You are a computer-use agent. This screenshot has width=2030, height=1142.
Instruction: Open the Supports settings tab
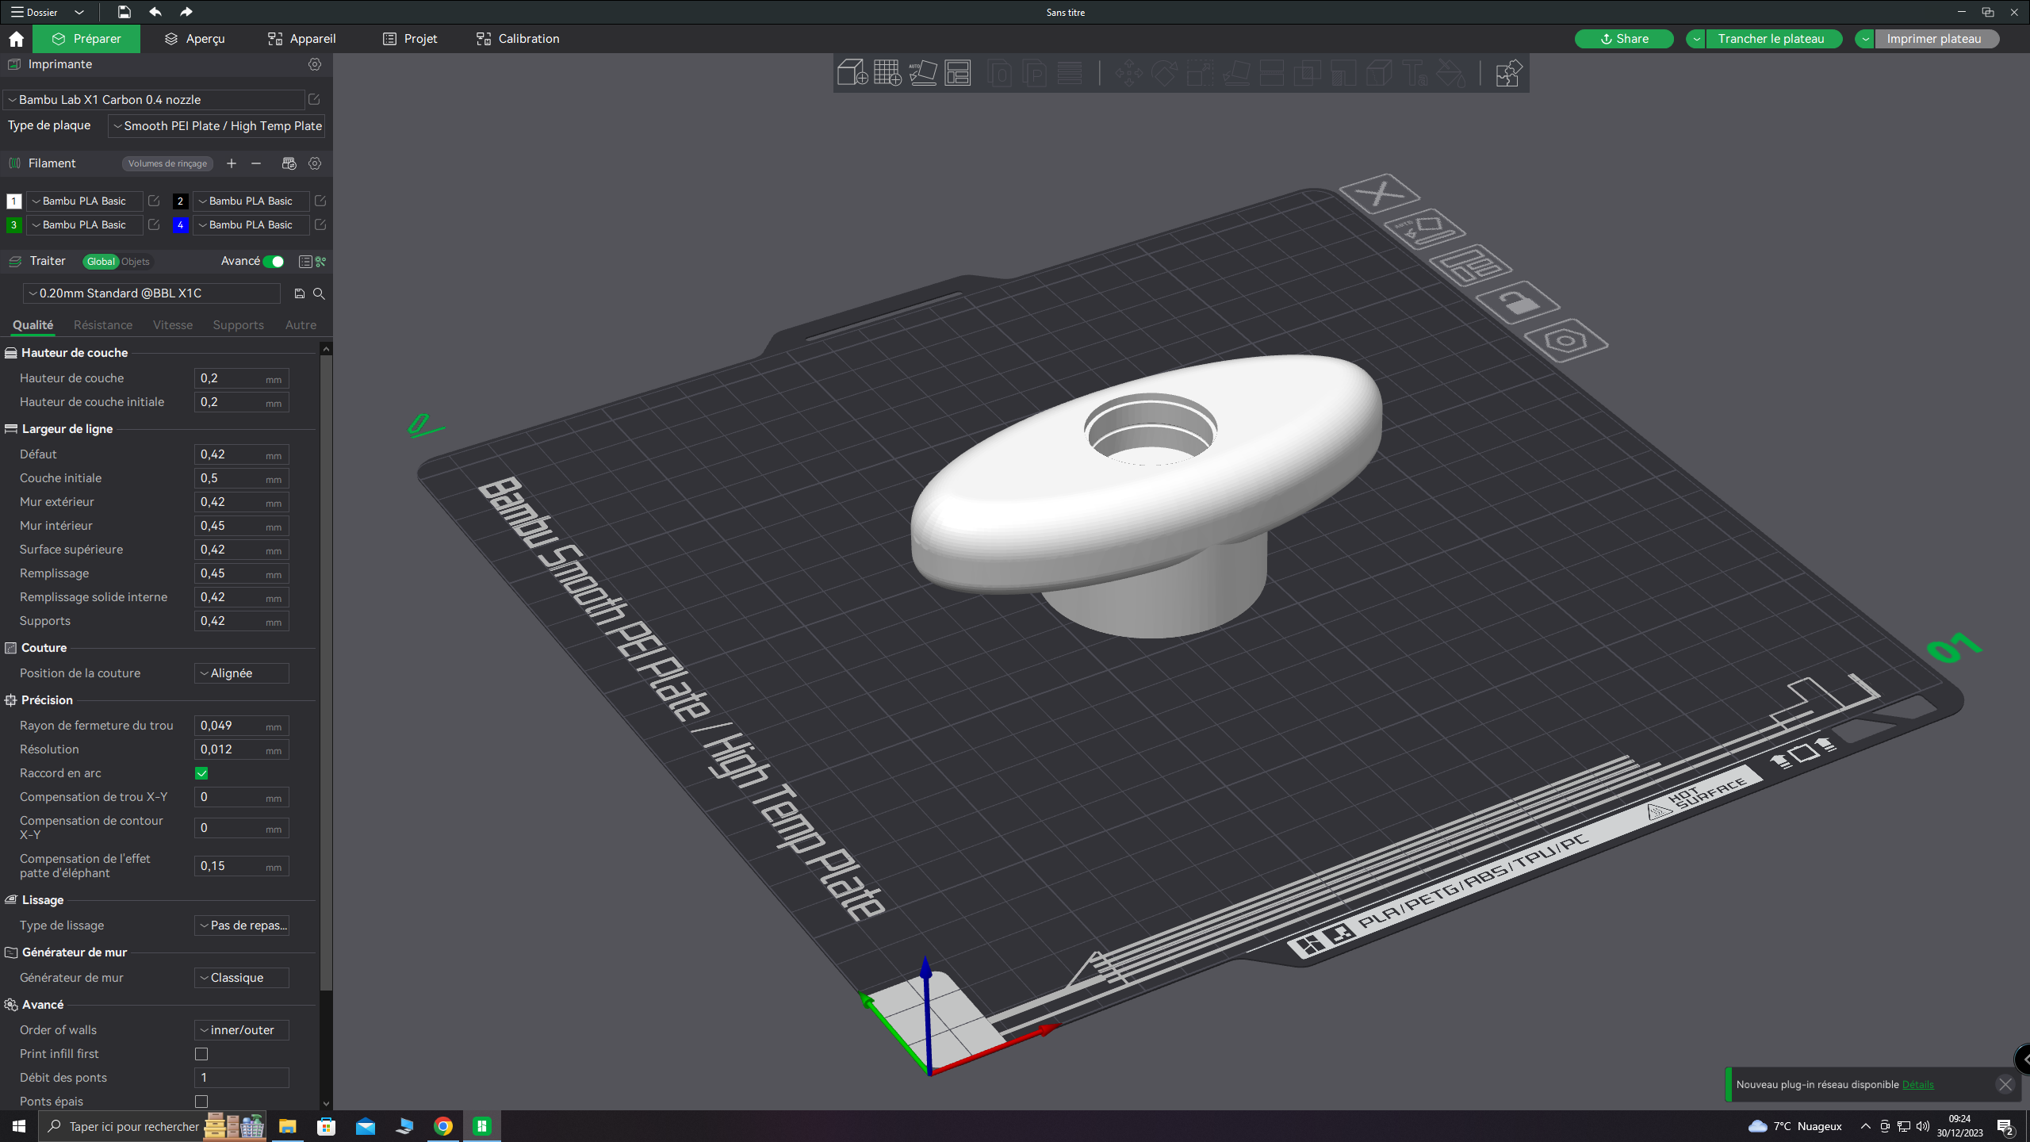[238, 325]
